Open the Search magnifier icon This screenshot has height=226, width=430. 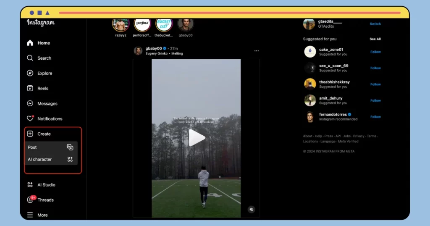coord(30,58)
